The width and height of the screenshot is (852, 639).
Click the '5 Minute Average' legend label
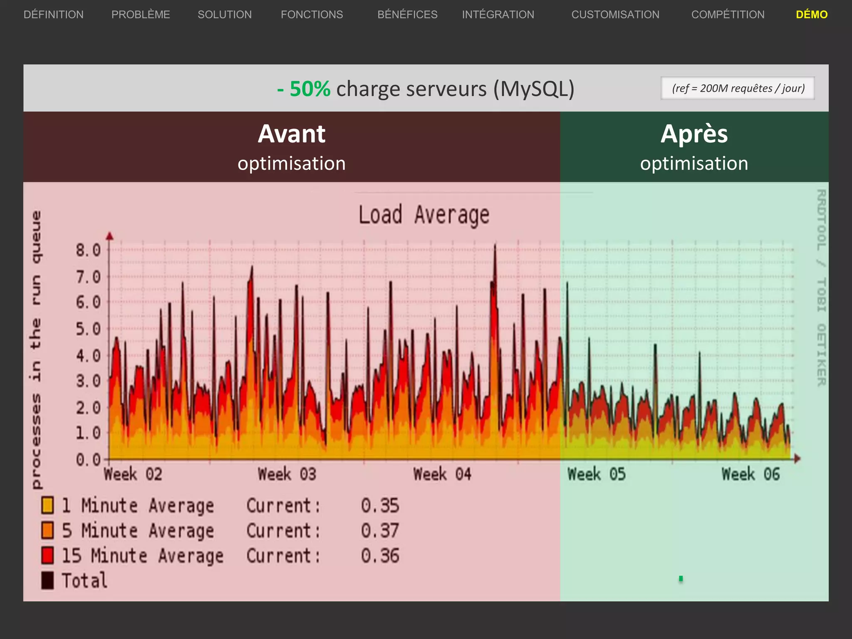[x=138, y=531]
